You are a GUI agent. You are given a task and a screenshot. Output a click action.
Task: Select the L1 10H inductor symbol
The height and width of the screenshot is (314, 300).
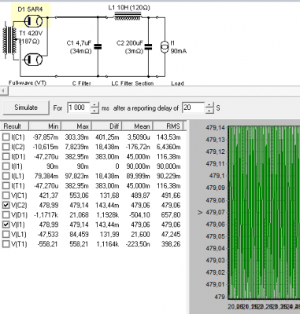click(128, 16)
